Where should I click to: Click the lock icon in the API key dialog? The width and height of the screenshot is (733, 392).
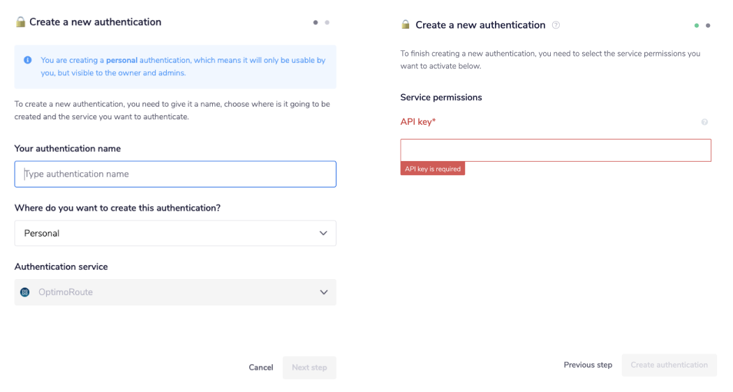click(406, 25)
